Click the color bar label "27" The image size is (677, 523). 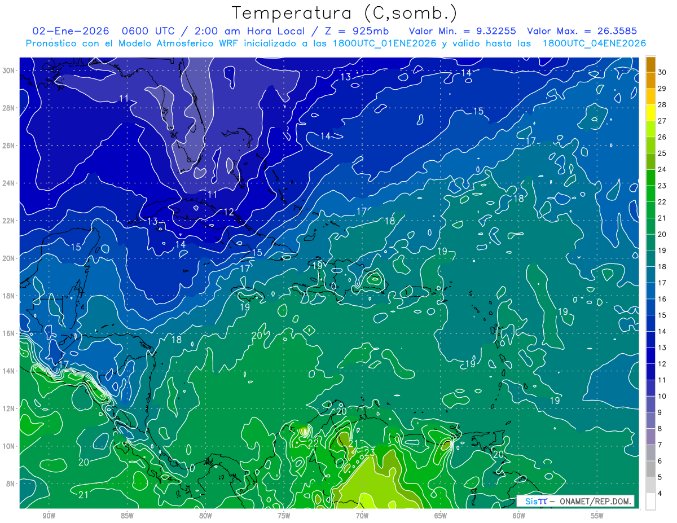coord(662,121)
